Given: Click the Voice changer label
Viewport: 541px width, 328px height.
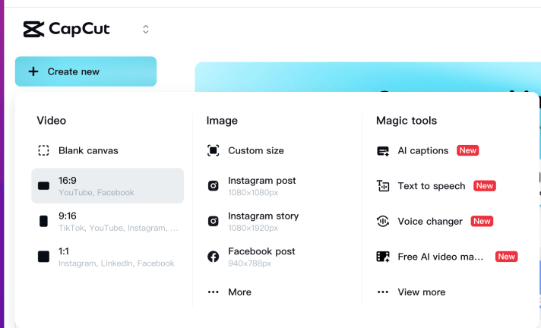Looking at the screenshot, I should [x=430, y=222].
